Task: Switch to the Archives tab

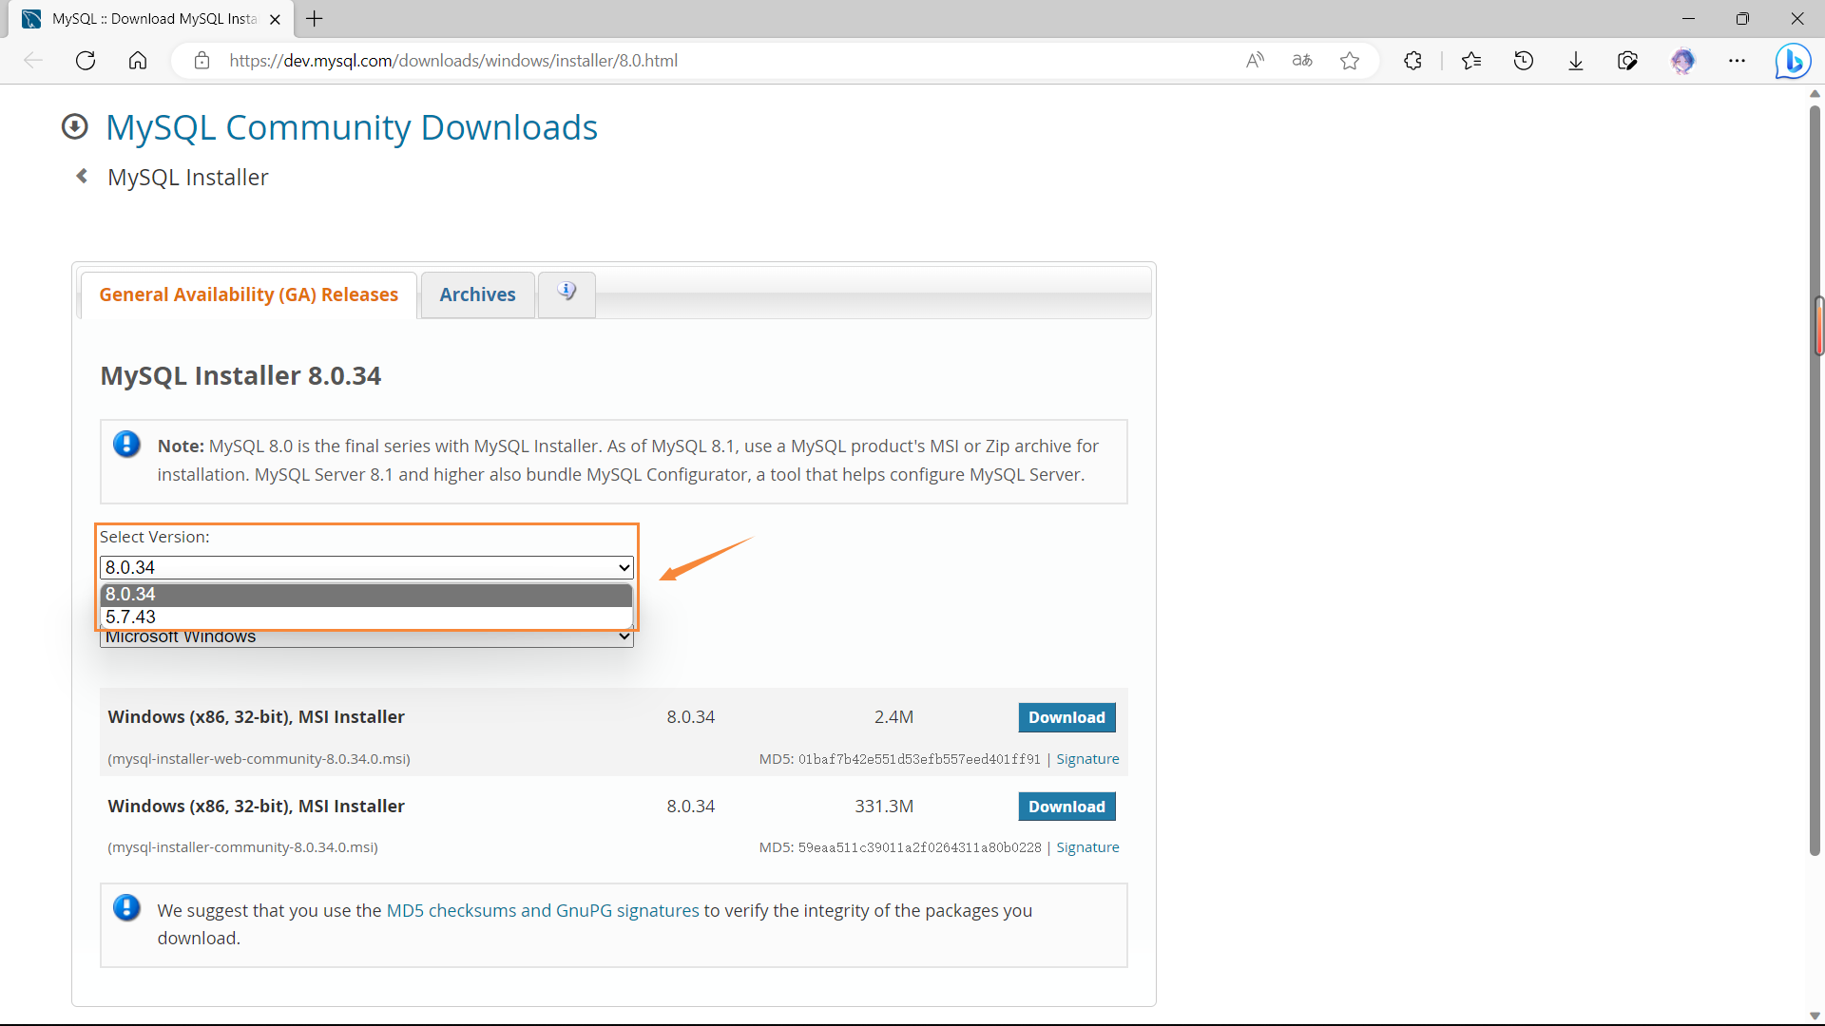Action: [x=477, y=294]
